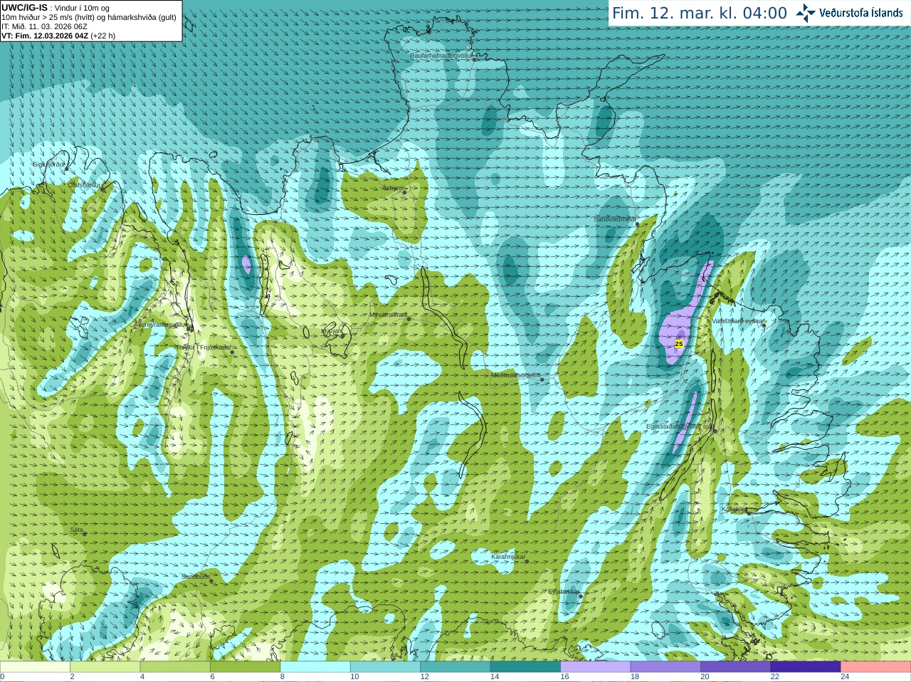Viewport: 911px width, 682px height.
Task: Click the Akureyrarflugvöllur station label
Action: point(162,324)
